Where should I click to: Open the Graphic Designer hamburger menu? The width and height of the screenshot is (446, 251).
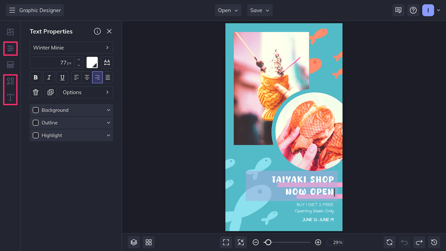[12, 10]
